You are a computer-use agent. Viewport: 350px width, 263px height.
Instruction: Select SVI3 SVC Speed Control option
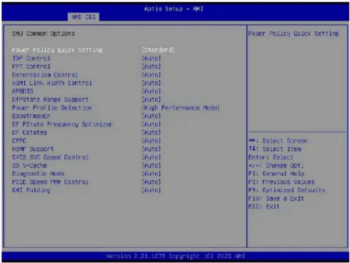coord(50,157)
